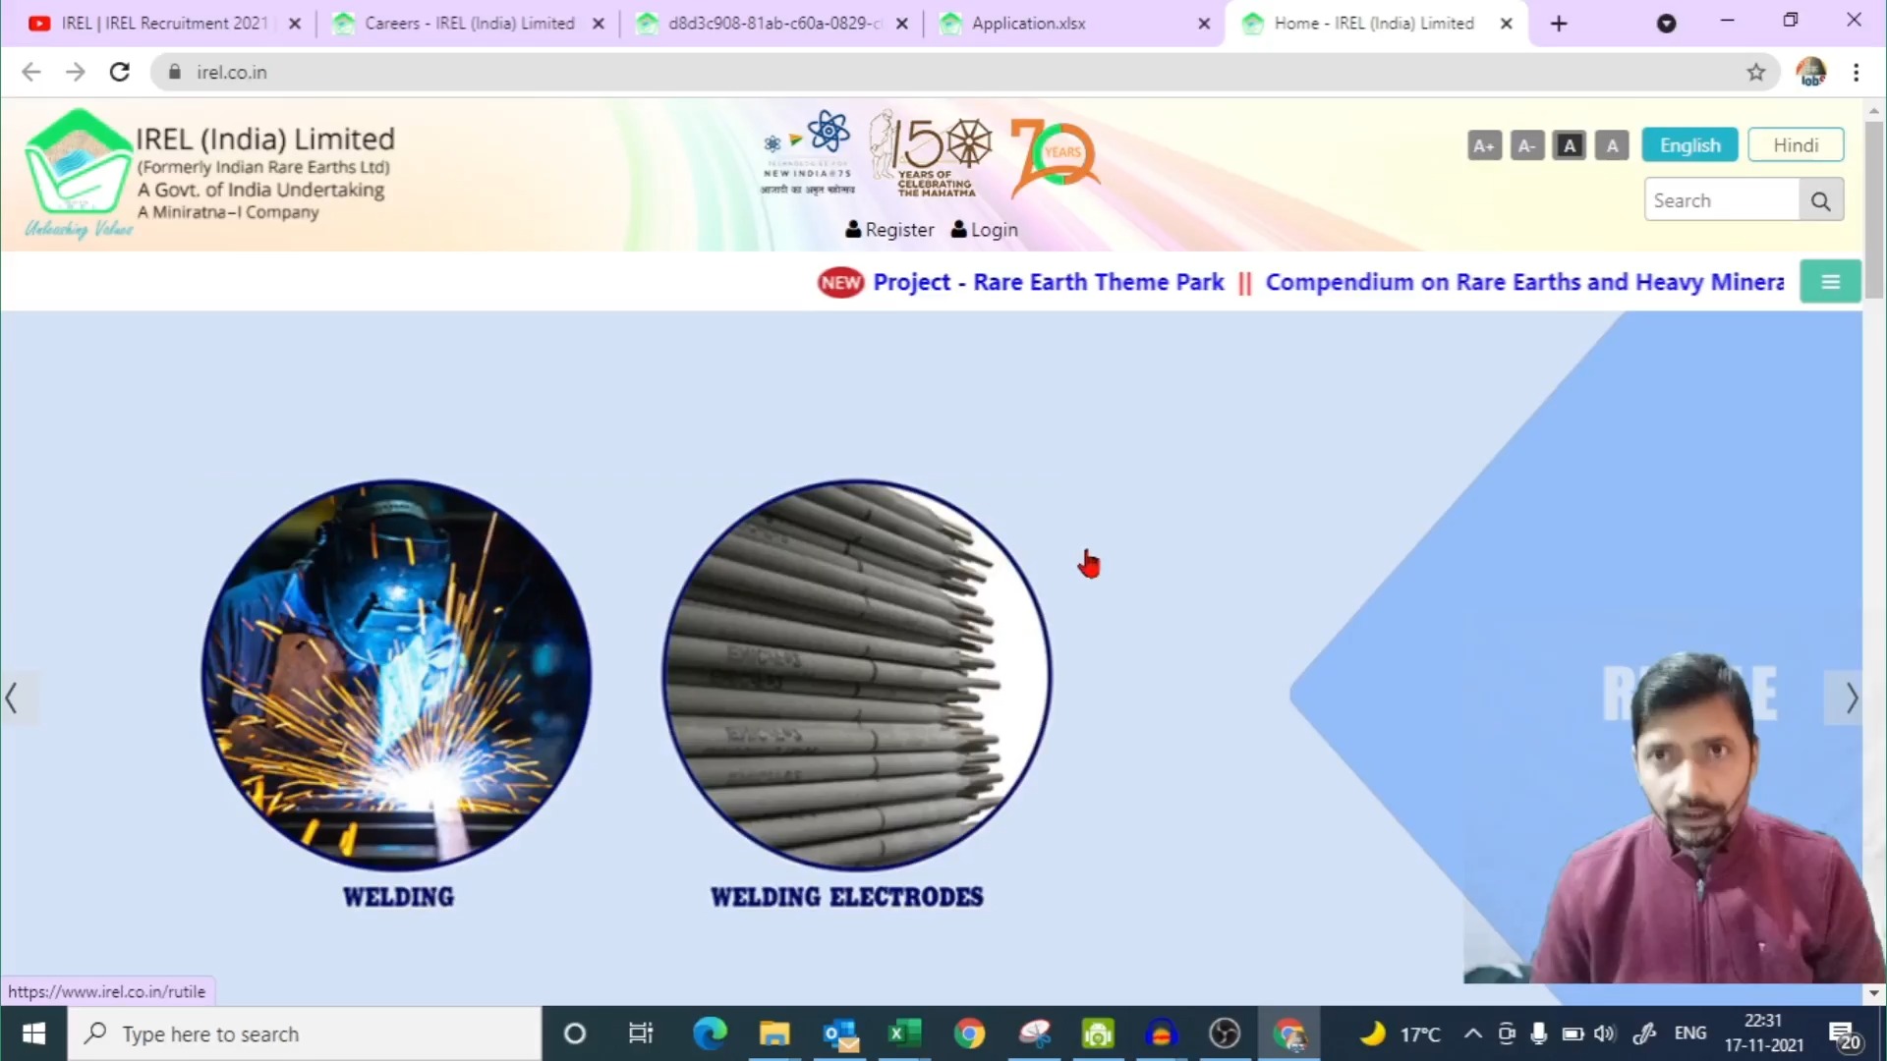Click the search magnifier button on the site
The width and height of the screenshot is (1887, 1061).
[x=1821, y=200]
